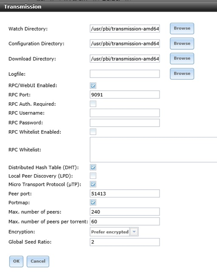Viewport: 217px width, 274px height.
Task: Click into the RPC Username field
Action: point(125,113)
